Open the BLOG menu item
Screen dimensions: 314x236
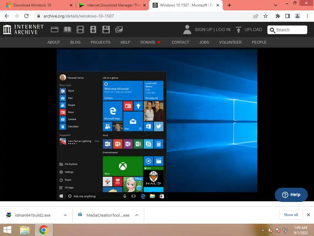pyautogui.click(x=75, y=42)
